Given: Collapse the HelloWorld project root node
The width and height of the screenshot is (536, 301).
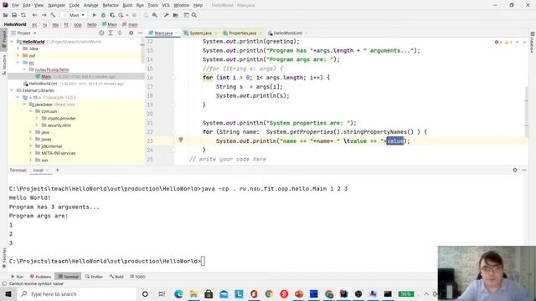Looking at the screenshot, I should pos(12,42).
